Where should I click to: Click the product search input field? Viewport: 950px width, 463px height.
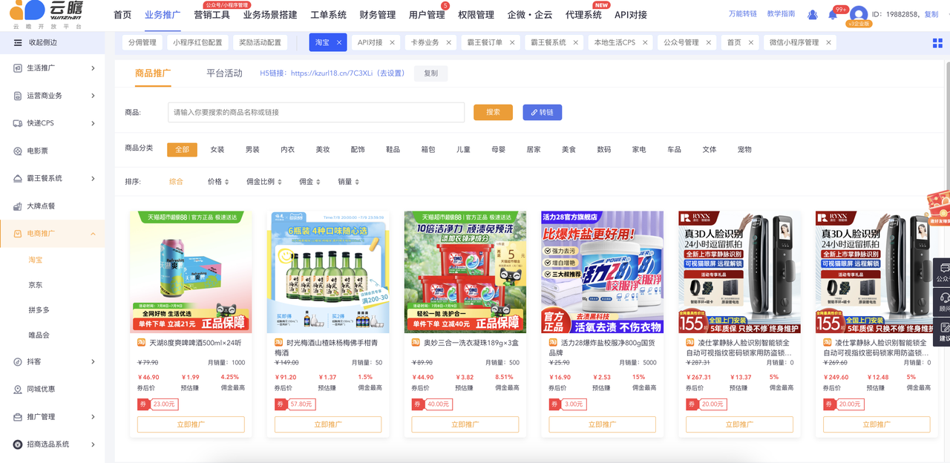[x=316, y=112]
